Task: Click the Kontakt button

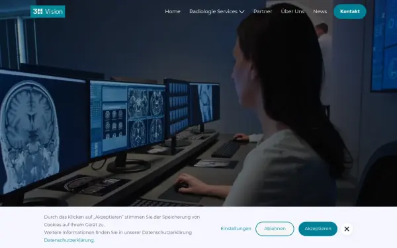Action: tap(350, 11)
